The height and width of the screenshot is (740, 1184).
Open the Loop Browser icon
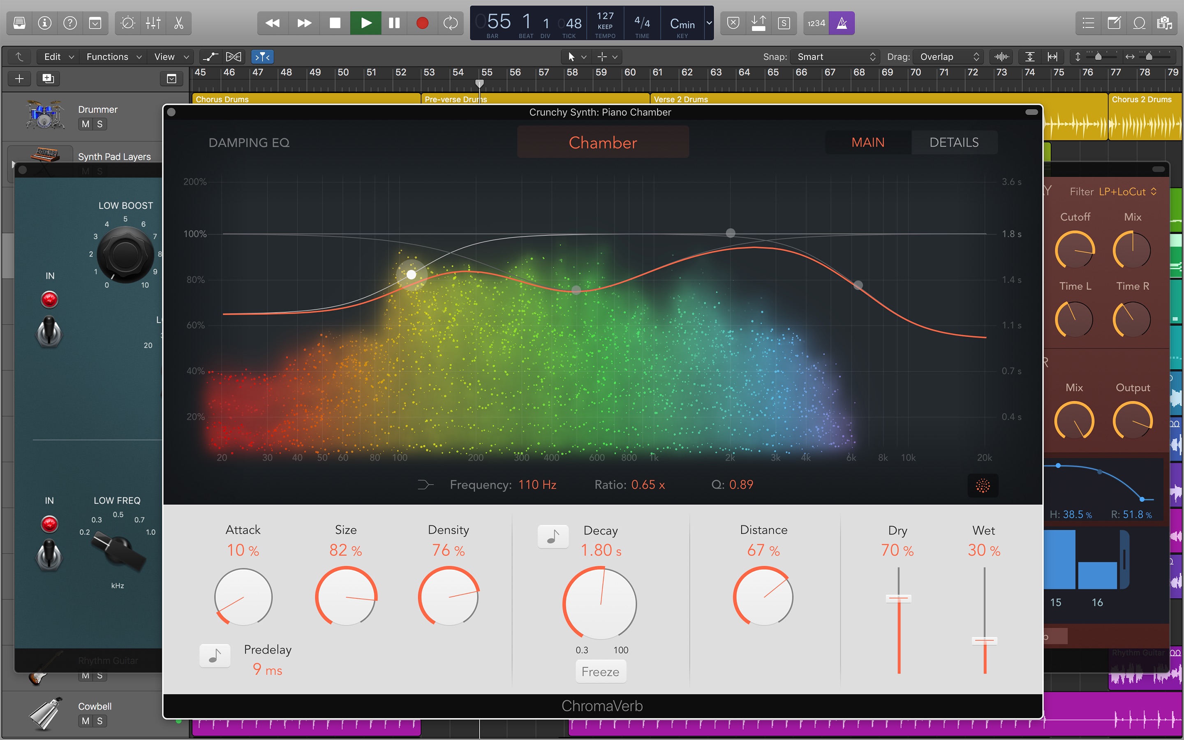[x=1140, y=23]
